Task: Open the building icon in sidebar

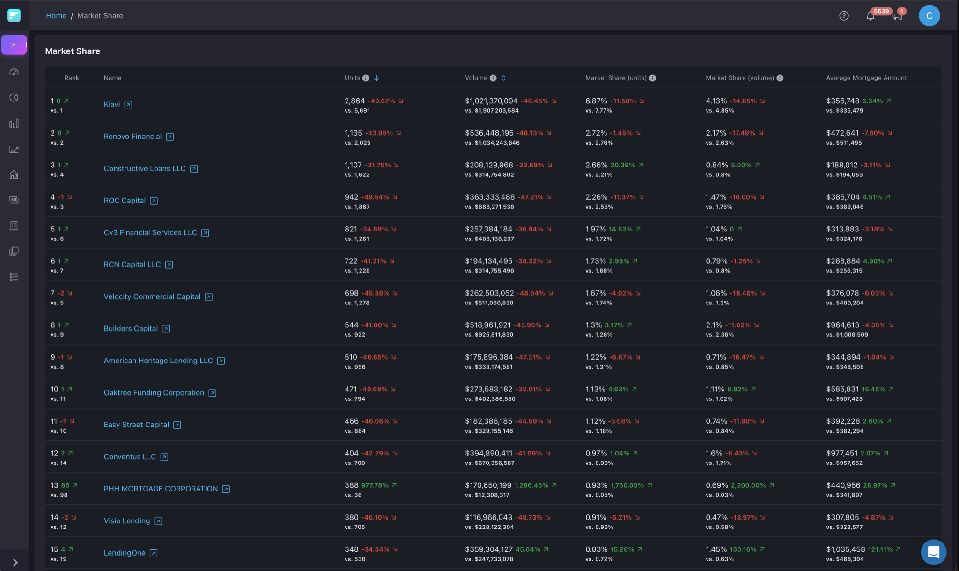Action: [14, 226]
